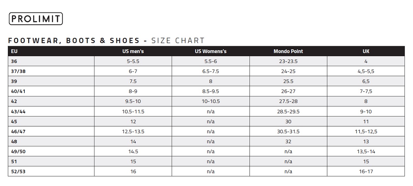Click the UK column header

pos(366,51)
